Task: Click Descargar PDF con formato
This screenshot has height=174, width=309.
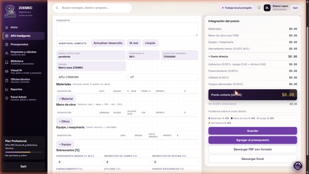Action: (x=252, y=149)
